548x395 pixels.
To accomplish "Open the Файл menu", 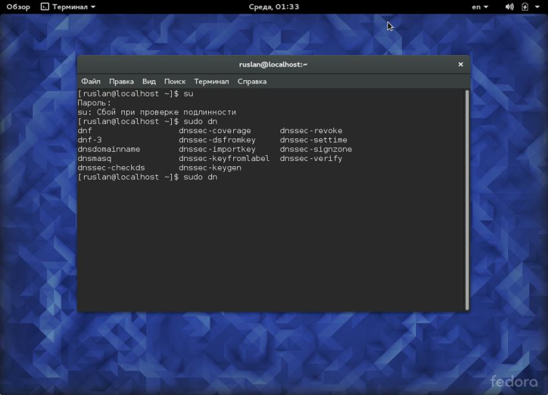I will [x=91, y=81].
